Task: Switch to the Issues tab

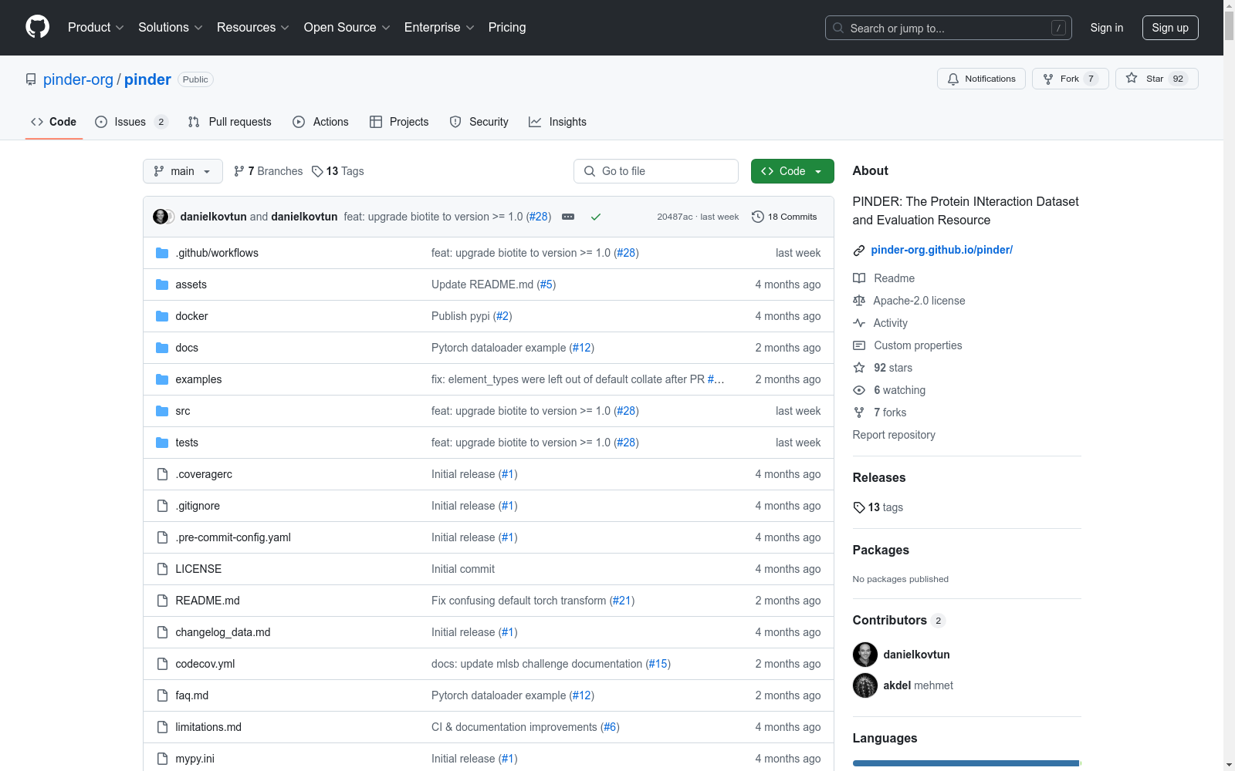Action: pyautogui.click(x=131, y=122)
